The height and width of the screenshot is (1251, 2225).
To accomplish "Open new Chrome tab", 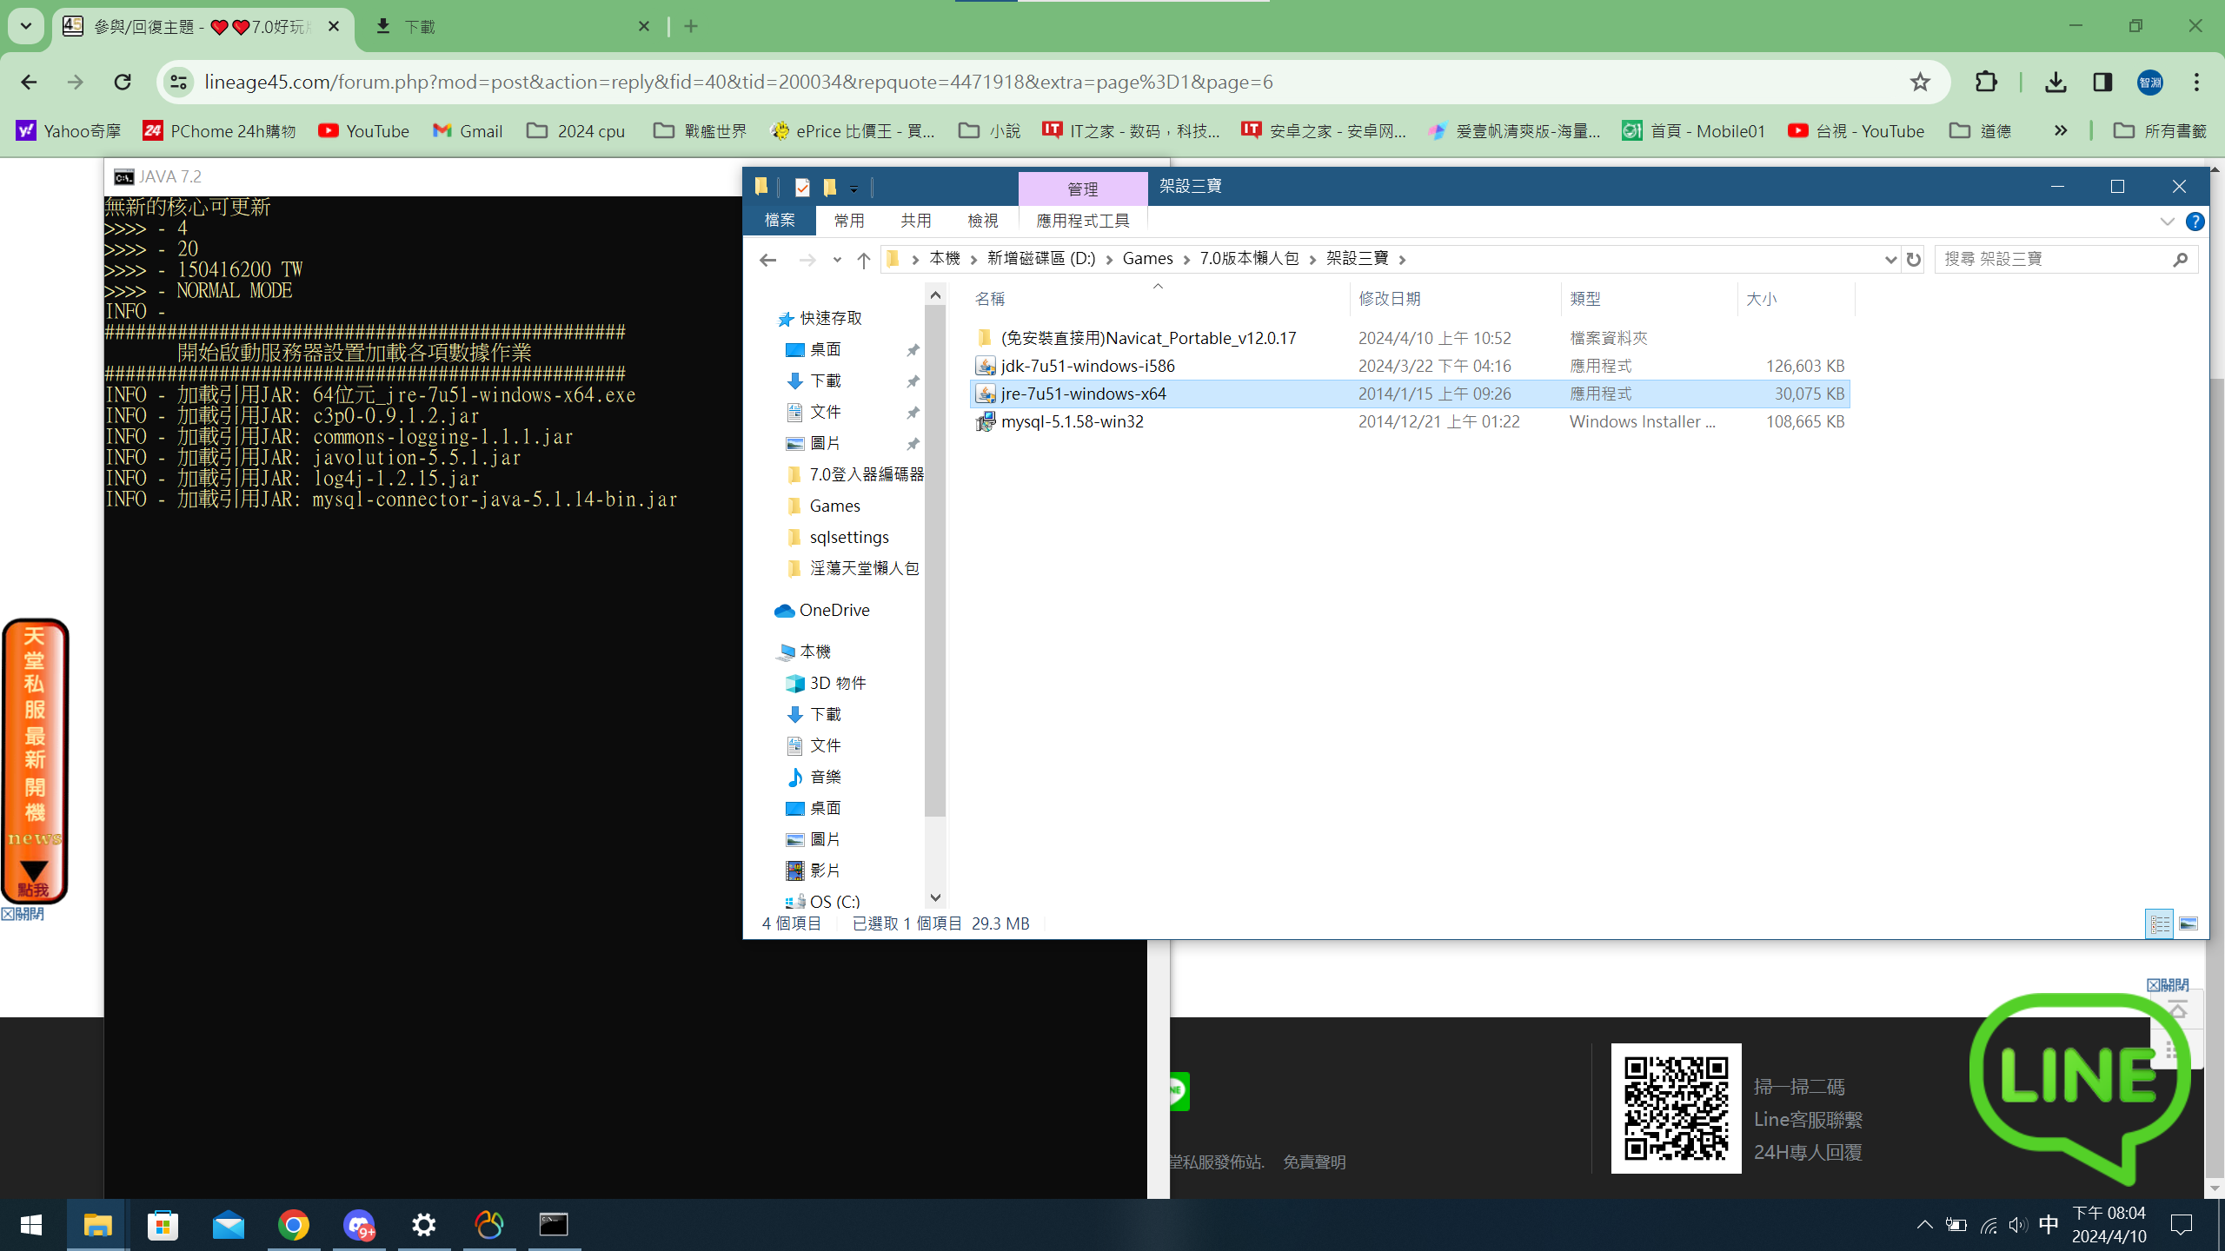I will pos(691,26).
